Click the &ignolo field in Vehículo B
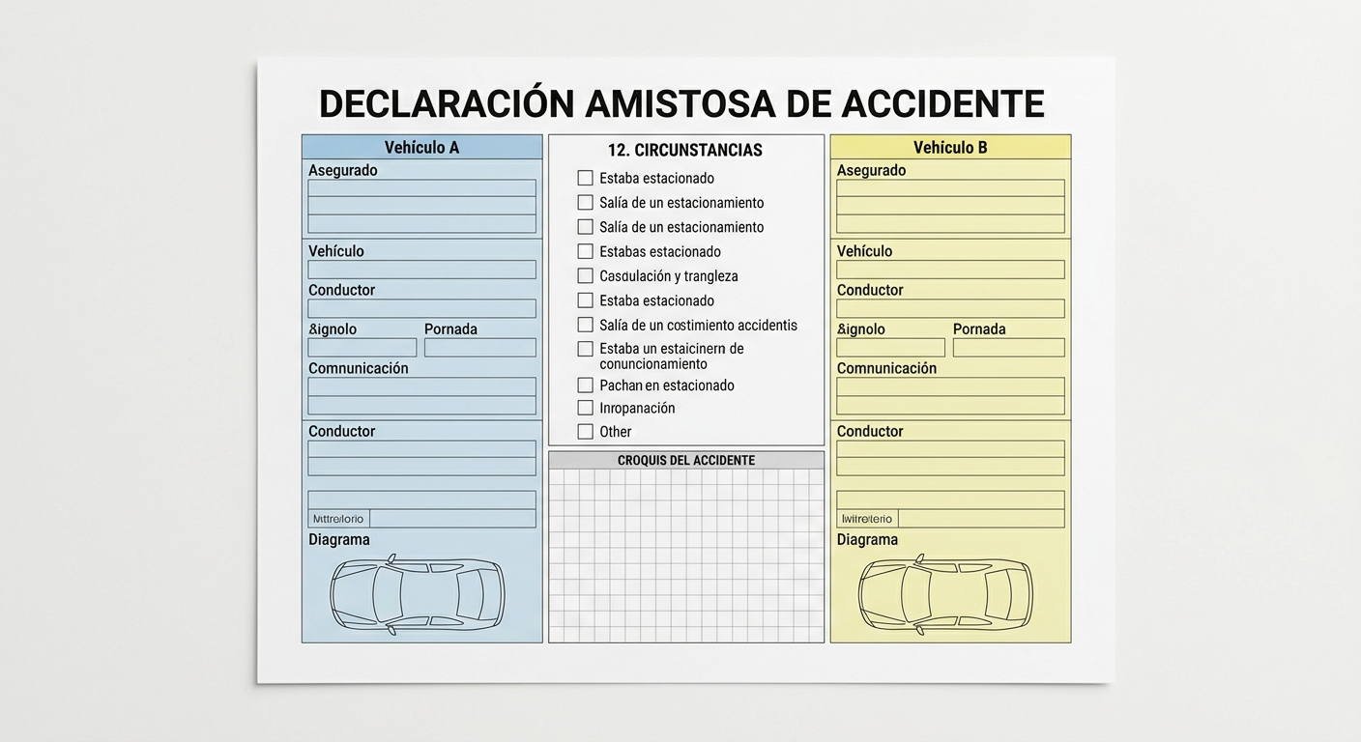 [891, 348]
